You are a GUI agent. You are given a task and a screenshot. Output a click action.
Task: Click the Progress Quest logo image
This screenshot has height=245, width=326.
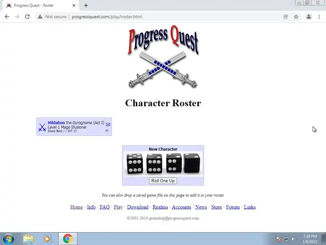[163, 56]
